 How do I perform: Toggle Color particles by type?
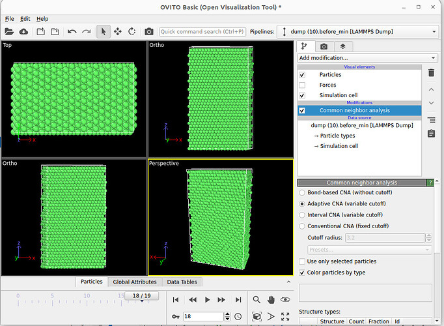point(302,273)
